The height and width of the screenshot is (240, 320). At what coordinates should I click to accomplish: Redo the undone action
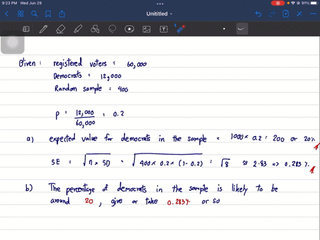point(272,14)
